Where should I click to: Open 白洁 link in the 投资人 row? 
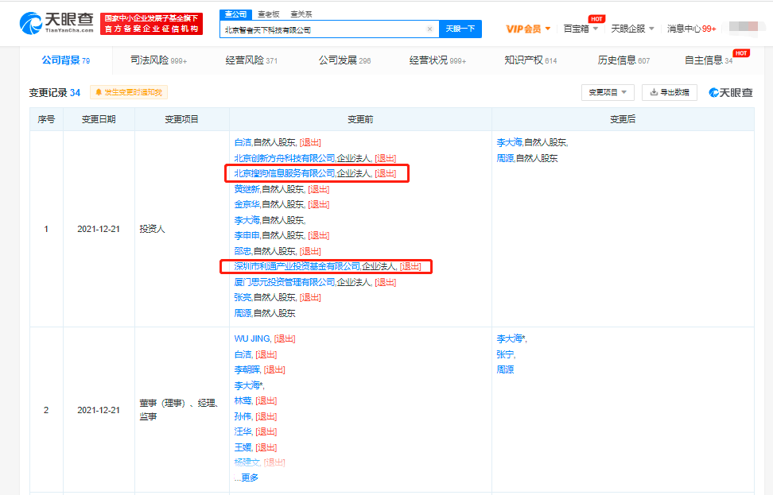click(243, 142)
